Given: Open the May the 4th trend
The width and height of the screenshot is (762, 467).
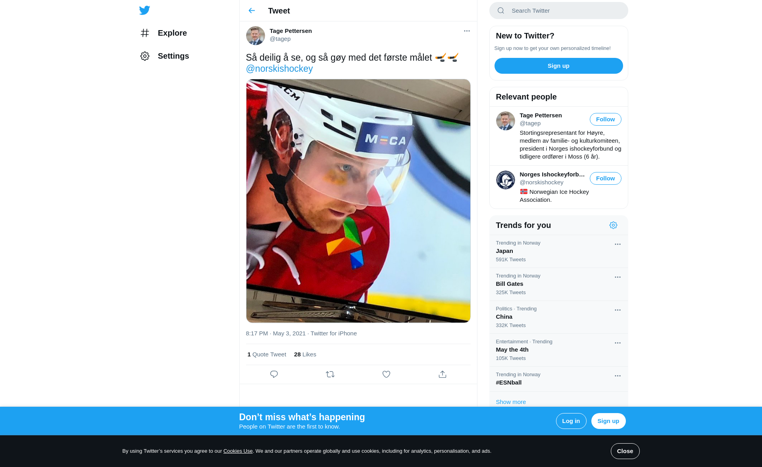Looking at the screenshot, I should click(x=559, y=350).
